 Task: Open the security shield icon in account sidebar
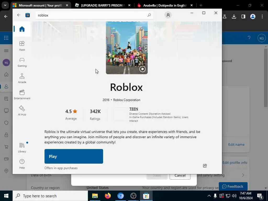click(6, 123)
